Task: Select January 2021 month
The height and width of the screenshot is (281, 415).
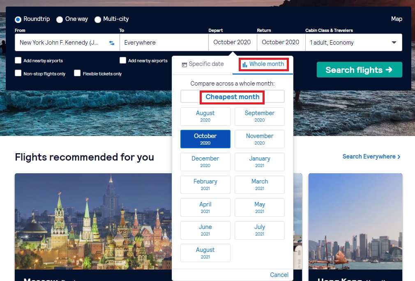Action: click(x=260, y=162)
